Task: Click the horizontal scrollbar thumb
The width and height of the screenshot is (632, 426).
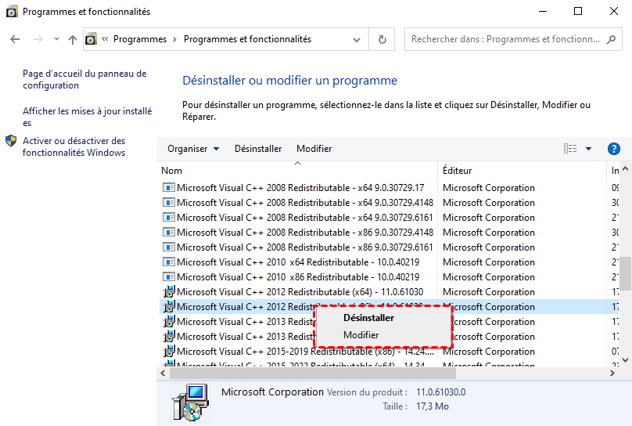Action: (x=313, y=374)
